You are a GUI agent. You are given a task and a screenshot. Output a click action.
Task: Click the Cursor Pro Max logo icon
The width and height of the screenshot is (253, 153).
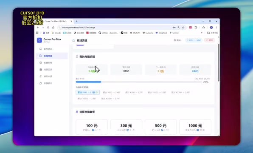point(39,40)
